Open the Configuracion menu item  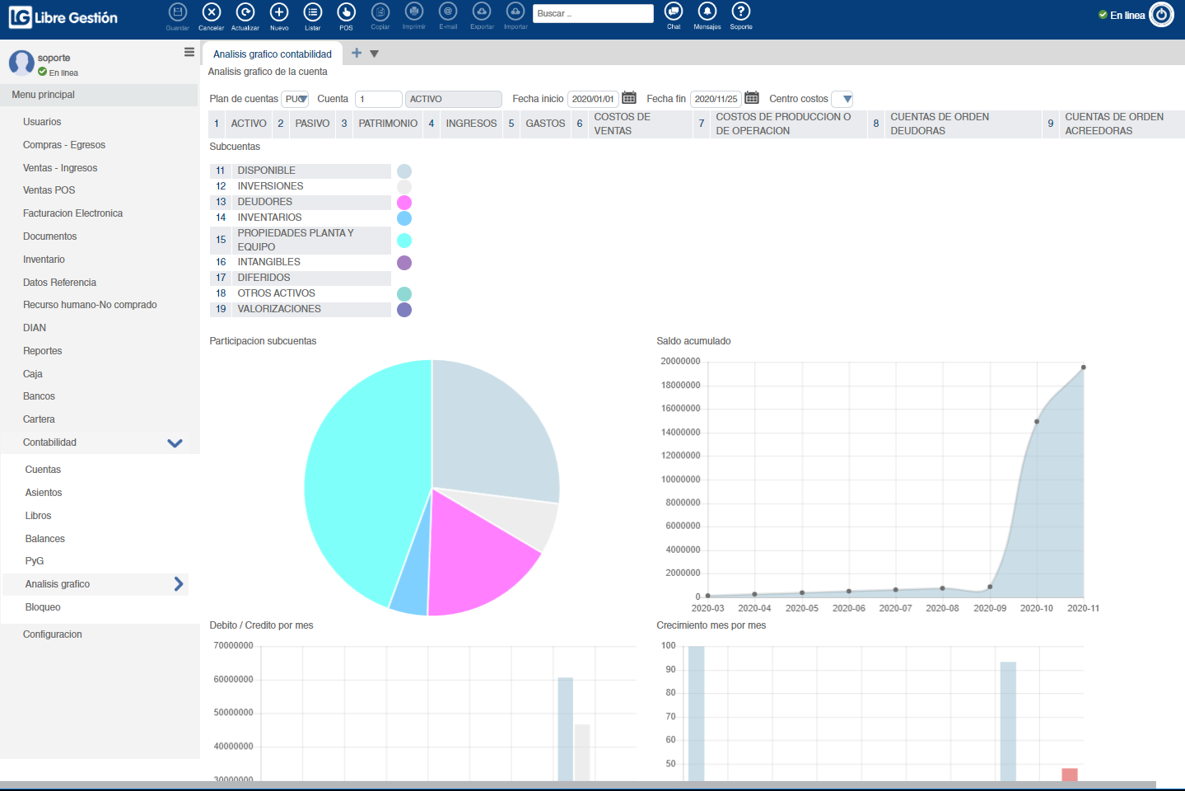point(53,634)
